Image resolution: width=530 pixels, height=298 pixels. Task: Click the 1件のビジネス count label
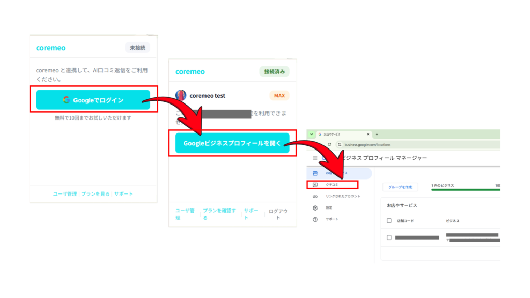coord(443,186)
